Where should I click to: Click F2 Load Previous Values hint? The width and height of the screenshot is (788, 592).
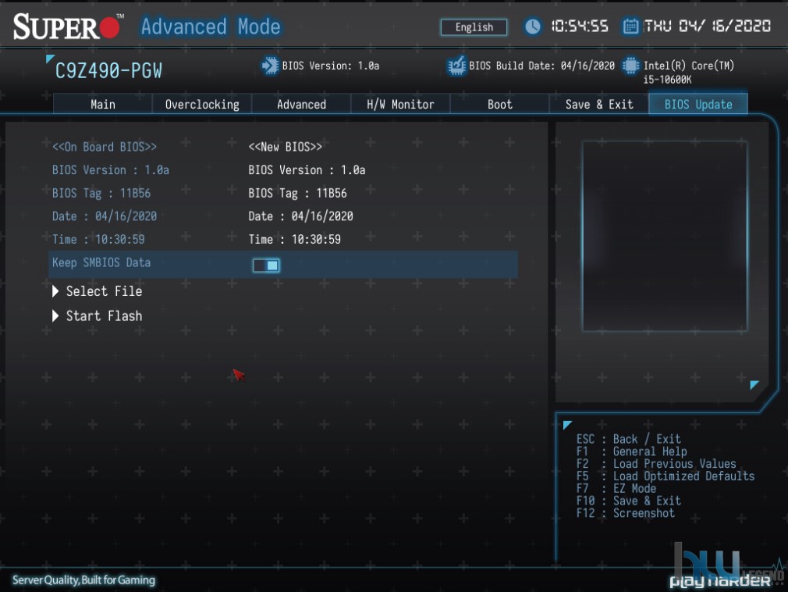click(656, 464)
